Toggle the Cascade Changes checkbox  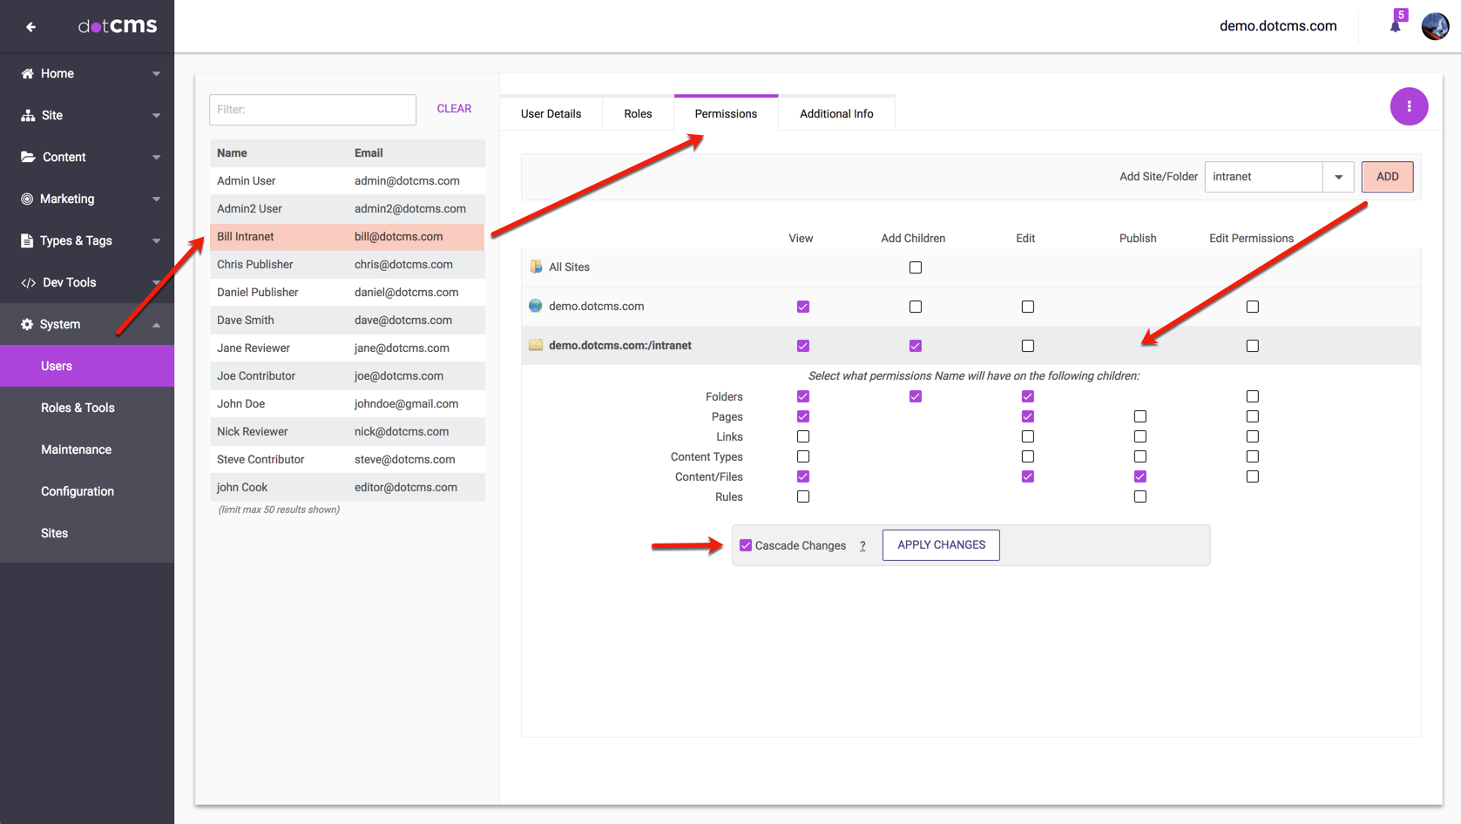point(746,545)
